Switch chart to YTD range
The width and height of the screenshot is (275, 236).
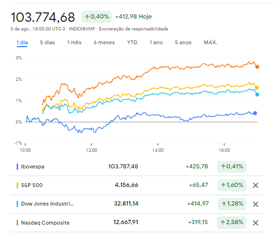[132, 42]
